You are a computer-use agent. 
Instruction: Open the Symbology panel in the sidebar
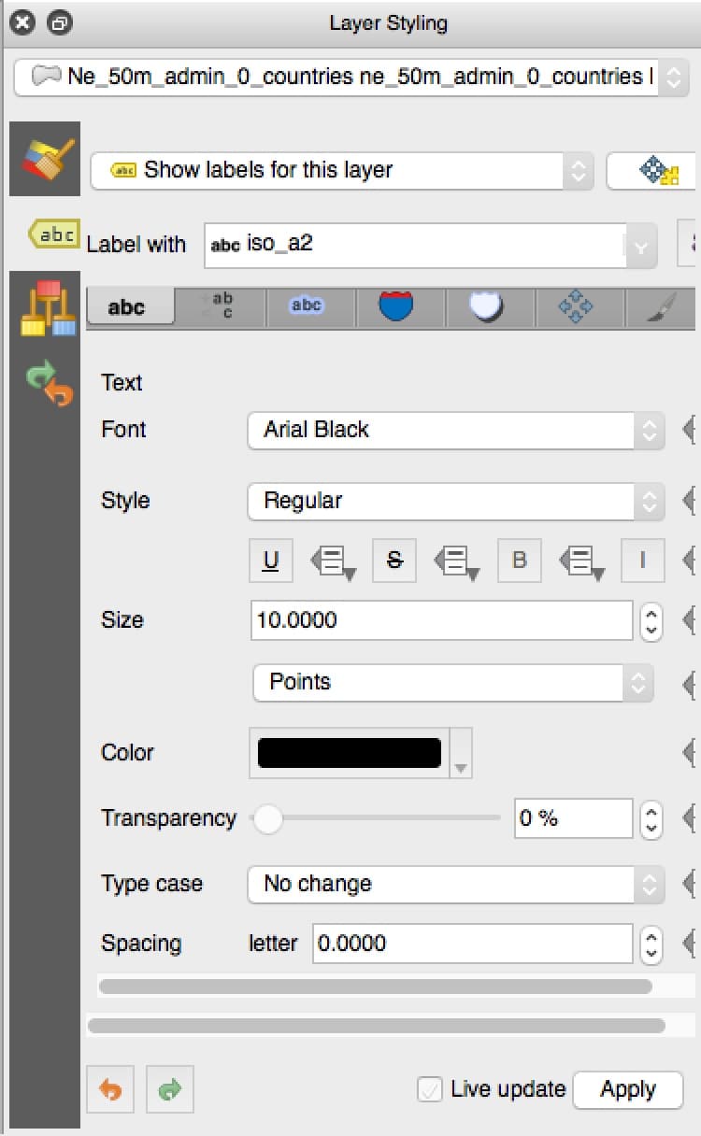pos(45,159)
